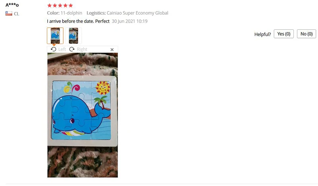Click the reviewer name A***o

tap(12, 5)
